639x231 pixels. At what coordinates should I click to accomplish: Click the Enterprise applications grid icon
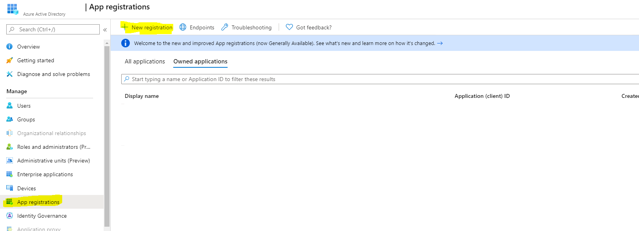[x=9, y=174]
